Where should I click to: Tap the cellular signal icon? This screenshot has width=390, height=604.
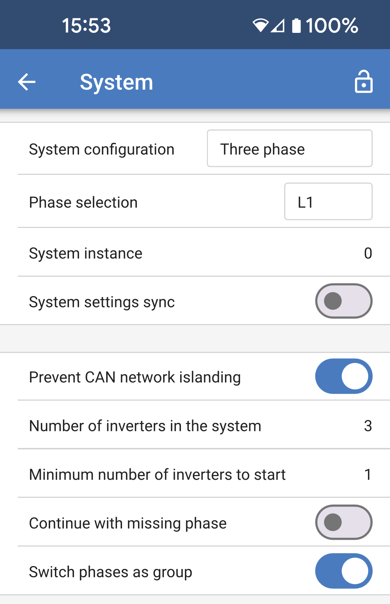point(278,26)
